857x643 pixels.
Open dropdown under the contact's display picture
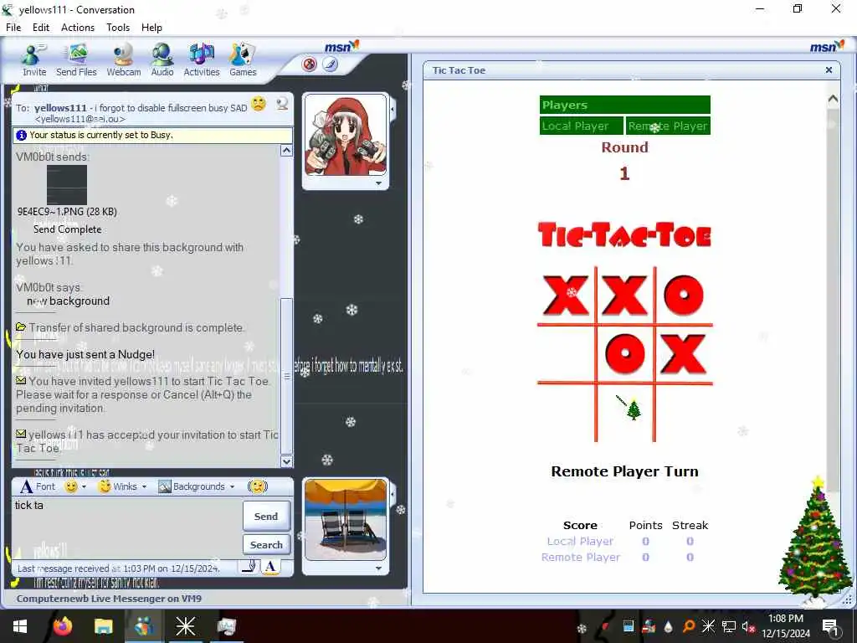tap(379, 183)
